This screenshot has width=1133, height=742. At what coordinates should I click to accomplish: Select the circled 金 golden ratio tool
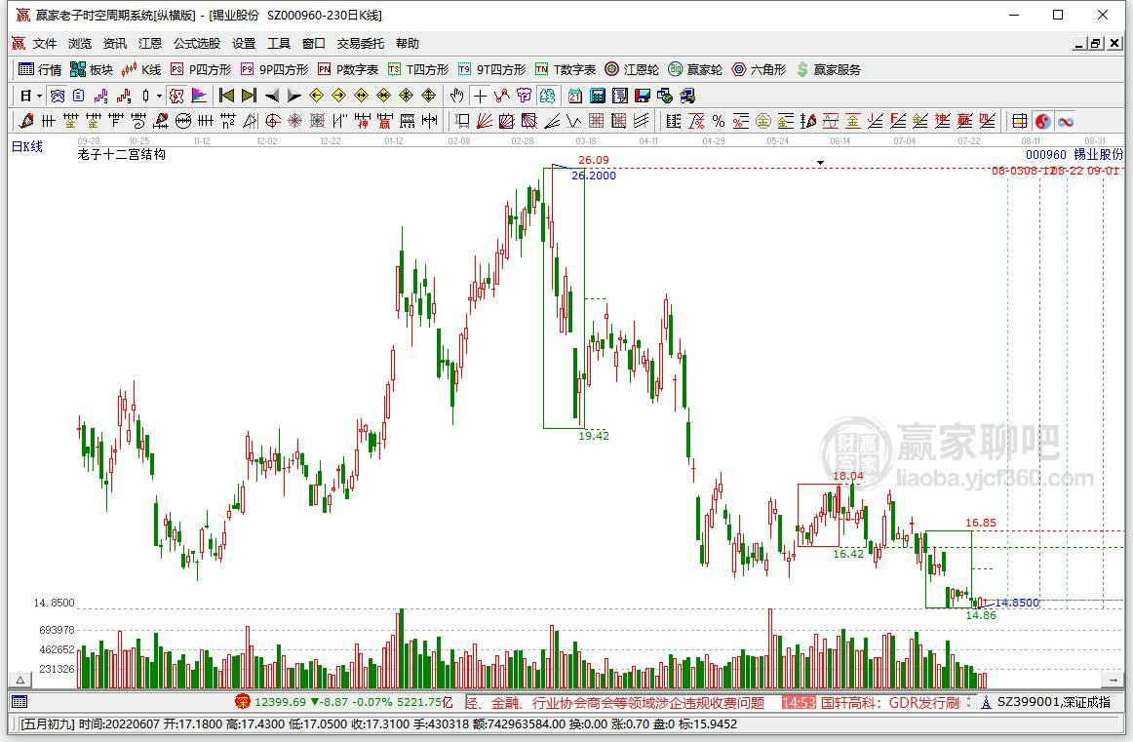(763, 121)
